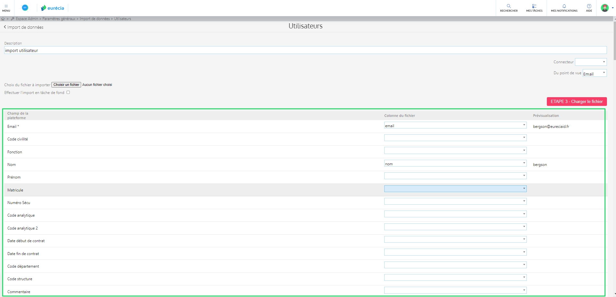This screenshot has height=297, width=616.
Task: Open the Utilisateurs breadcrumb item
Action: click(x=122, y=19)
